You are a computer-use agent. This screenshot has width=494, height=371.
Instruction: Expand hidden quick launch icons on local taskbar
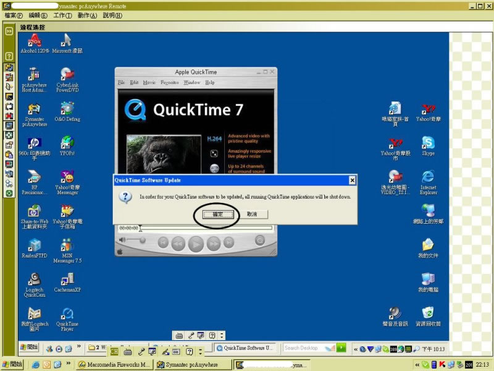pos(68,364)
